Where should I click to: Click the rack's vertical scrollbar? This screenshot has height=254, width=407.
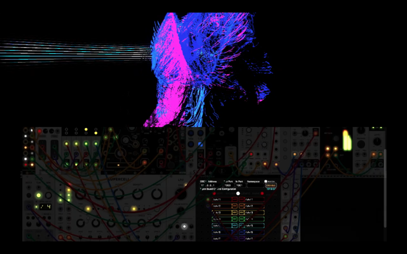[385, 188]
